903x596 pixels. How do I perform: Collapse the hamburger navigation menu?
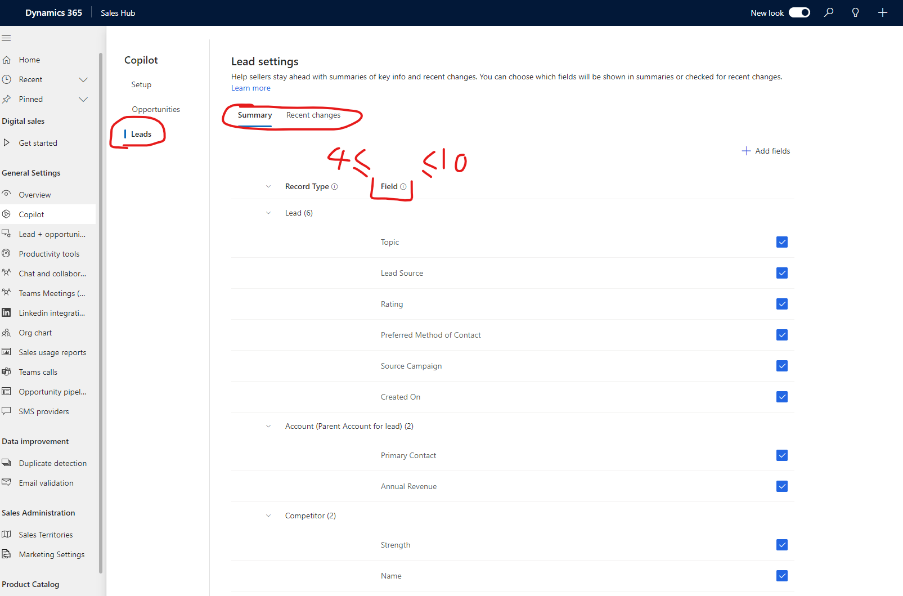tap(6, 38)
